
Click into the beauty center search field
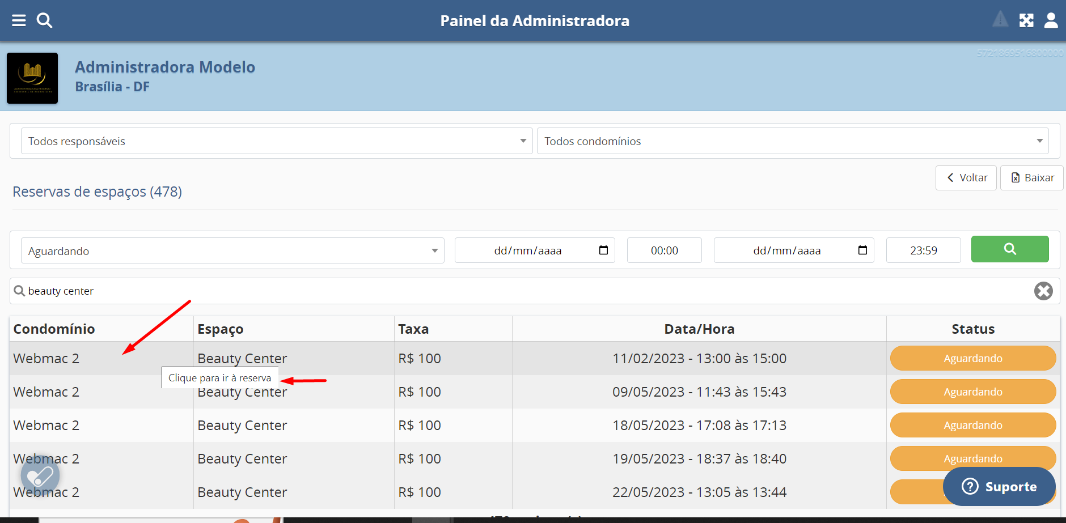coord(510,291)
